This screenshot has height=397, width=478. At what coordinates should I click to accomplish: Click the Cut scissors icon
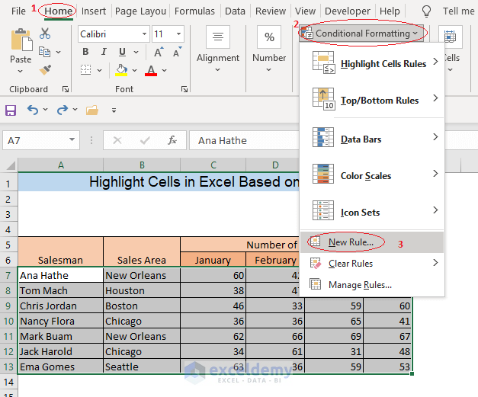45,34
